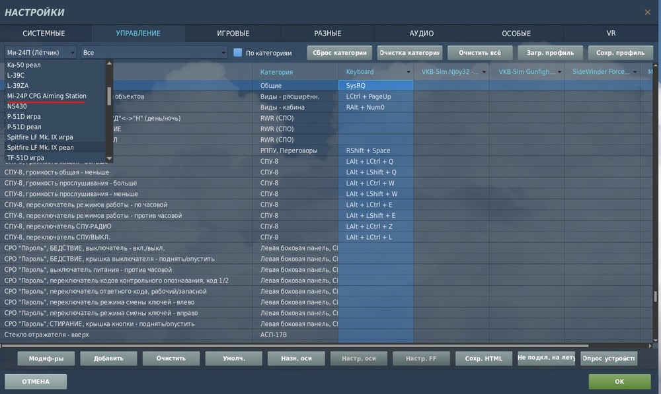Click the ОТМЕНА button
This screenshot has width=661, height=394.
tap(36, 382)
